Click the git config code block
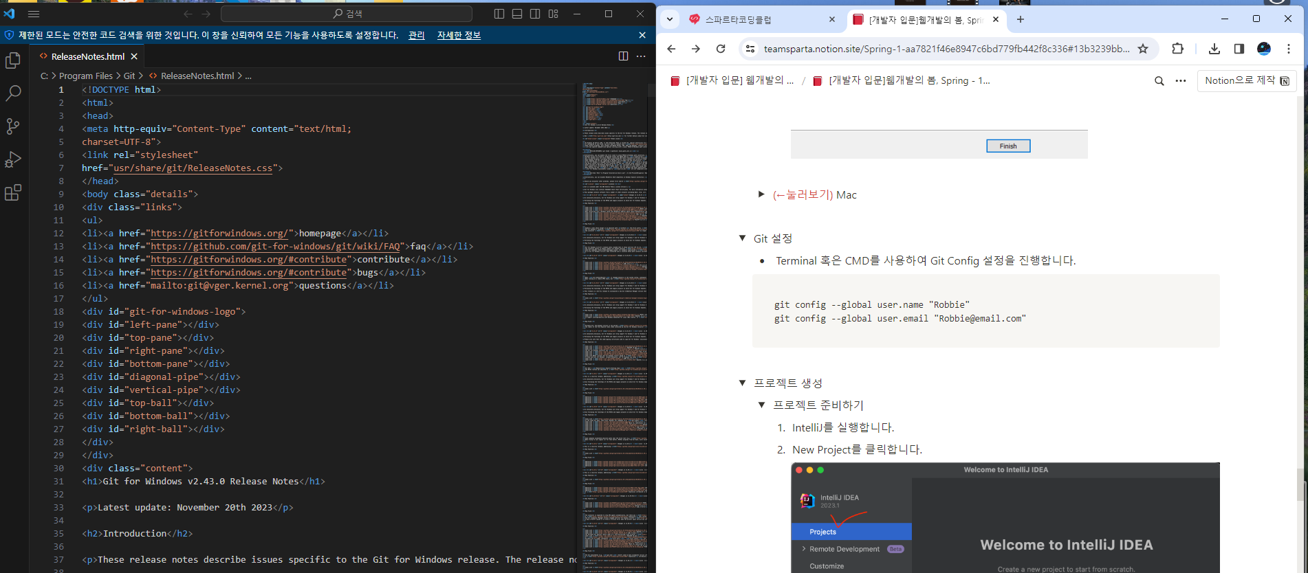Screen dimensions: 1308x573 point(986,311)
